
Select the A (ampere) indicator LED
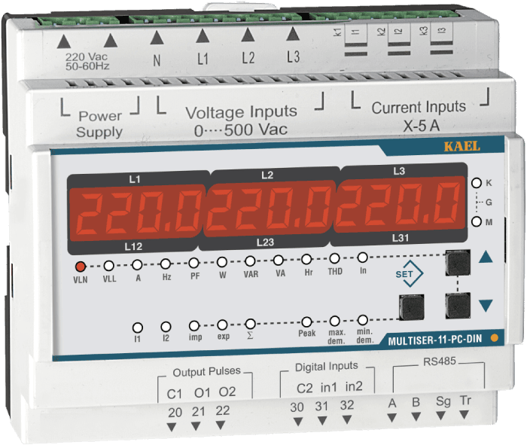pos(137,265)
